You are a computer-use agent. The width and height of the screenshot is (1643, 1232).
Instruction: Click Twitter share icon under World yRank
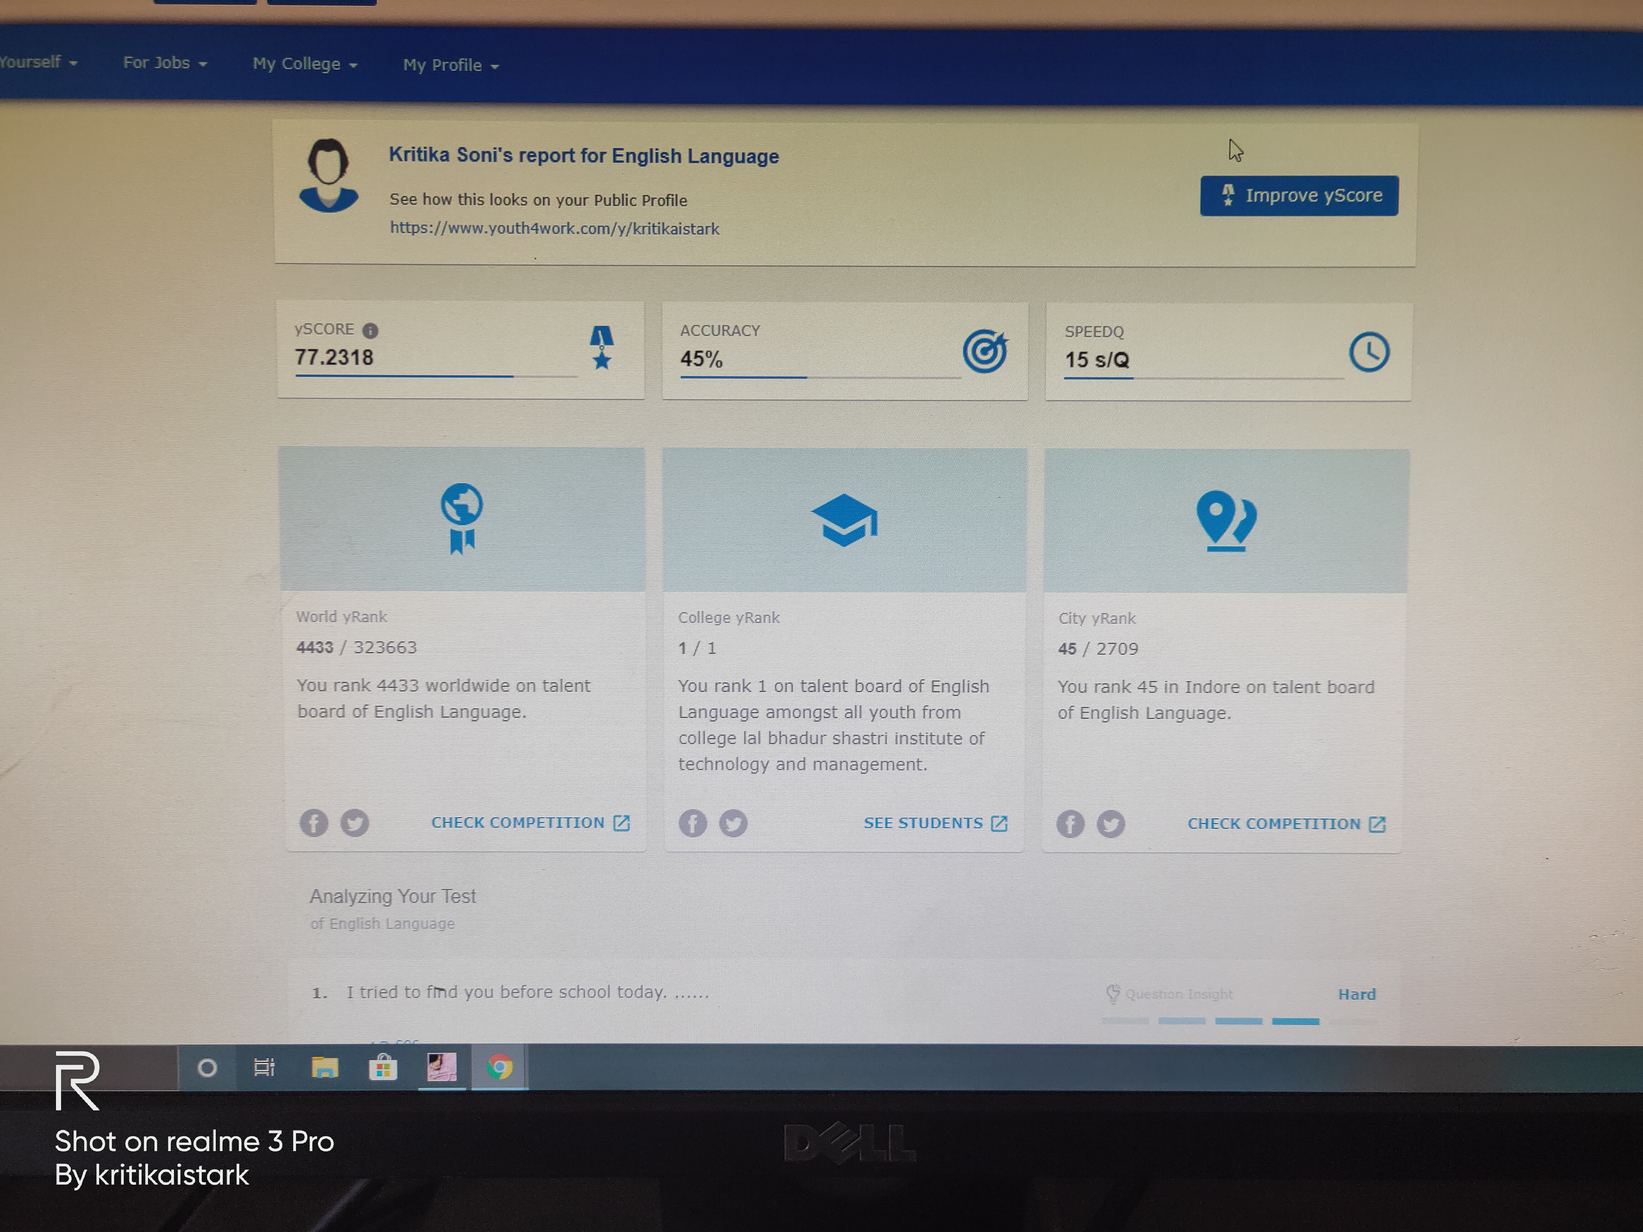click(354, 823)
